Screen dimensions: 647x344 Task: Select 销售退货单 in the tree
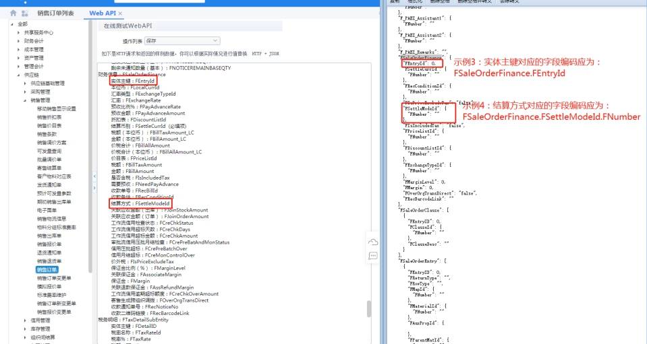pos(49,261)
